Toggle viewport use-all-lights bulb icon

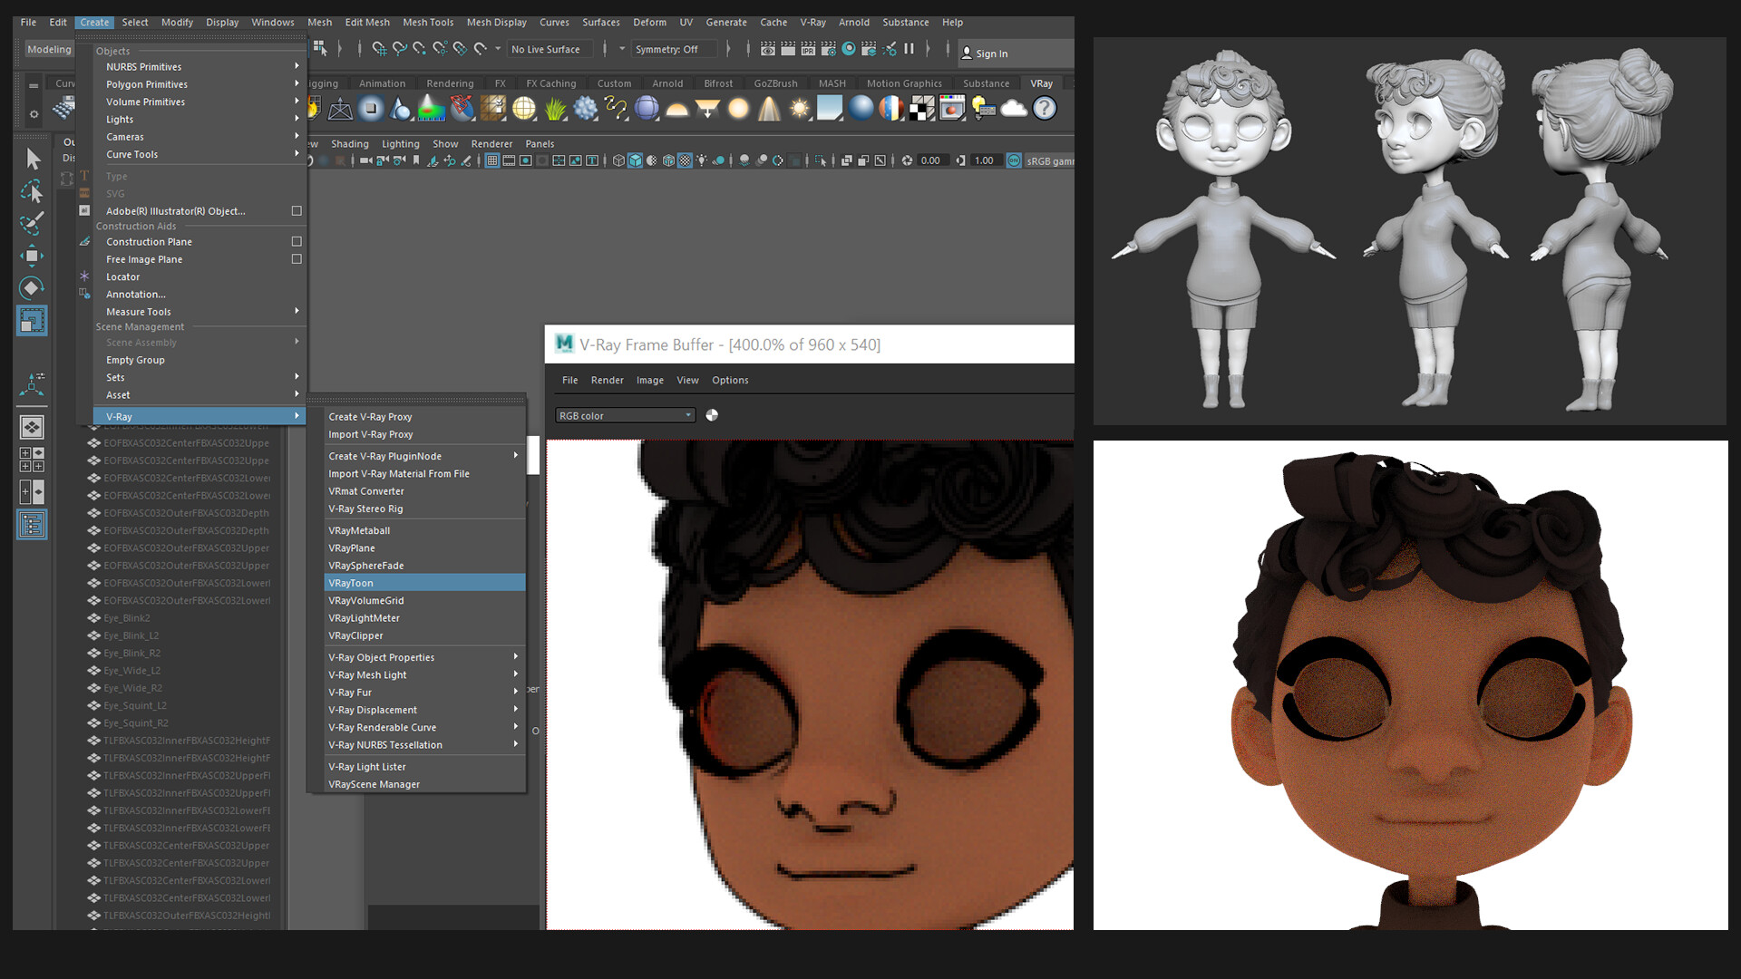pyautogui.click(x=703, y=160)
